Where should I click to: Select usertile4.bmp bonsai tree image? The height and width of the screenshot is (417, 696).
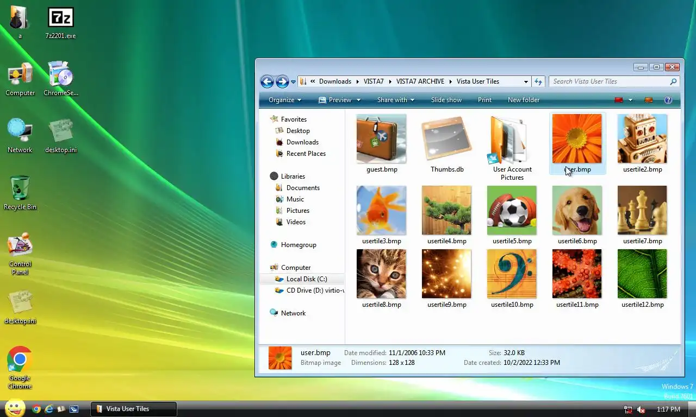446,210
